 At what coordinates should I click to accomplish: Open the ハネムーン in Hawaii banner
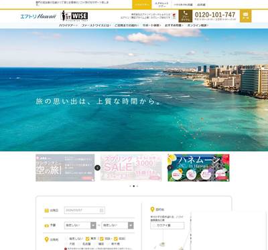click(x=198, y=168)
